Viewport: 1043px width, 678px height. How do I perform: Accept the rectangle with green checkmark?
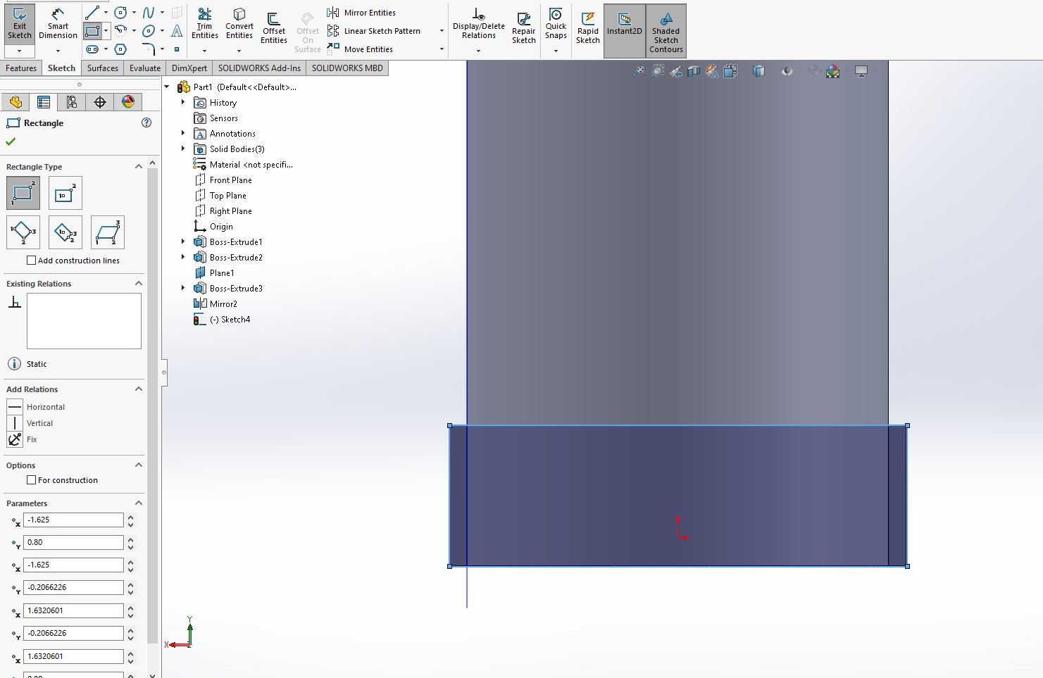[x=11, y=142]
